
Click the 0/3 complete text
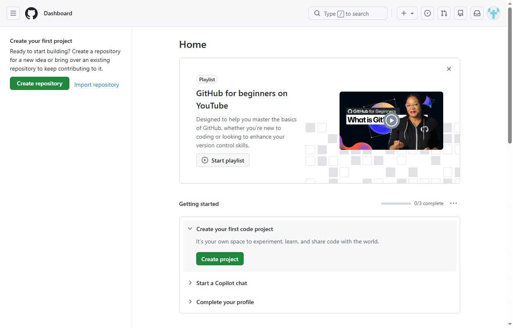coord(429,203)
